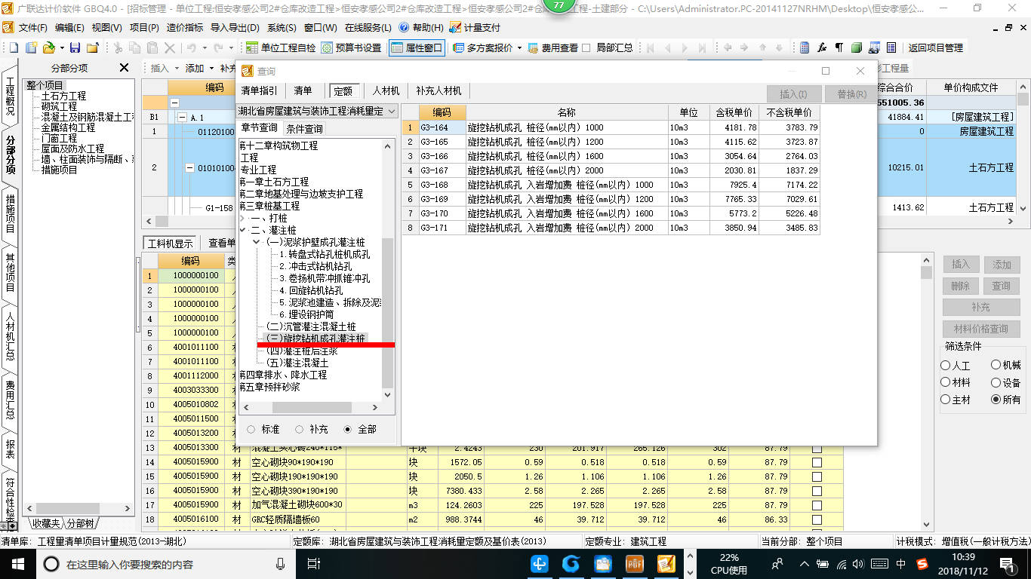Open the 文件(F) menu
The height and width of the screenshot is (579, 1031).
(32, 27)
